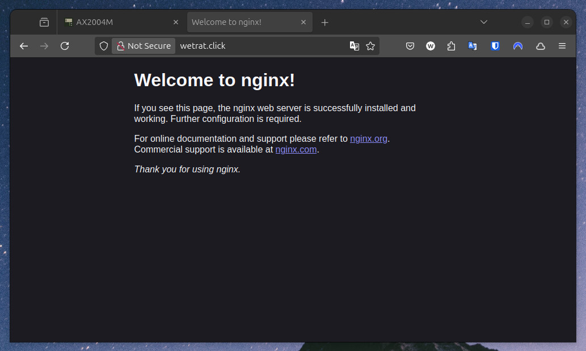The image size is (586, 351).
Task: Bookmark this page with star icon
Action: coord(370,46)
